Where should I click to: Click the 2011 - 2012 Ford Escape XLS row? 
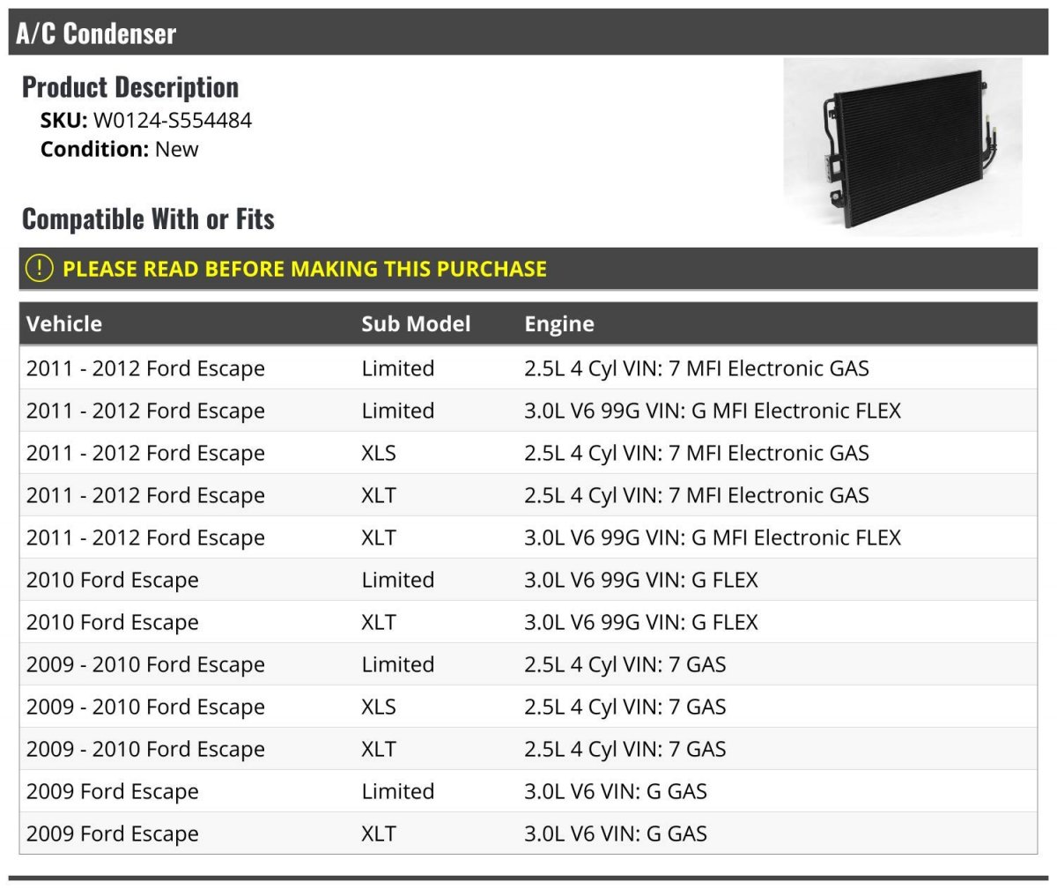pos(528,453)
